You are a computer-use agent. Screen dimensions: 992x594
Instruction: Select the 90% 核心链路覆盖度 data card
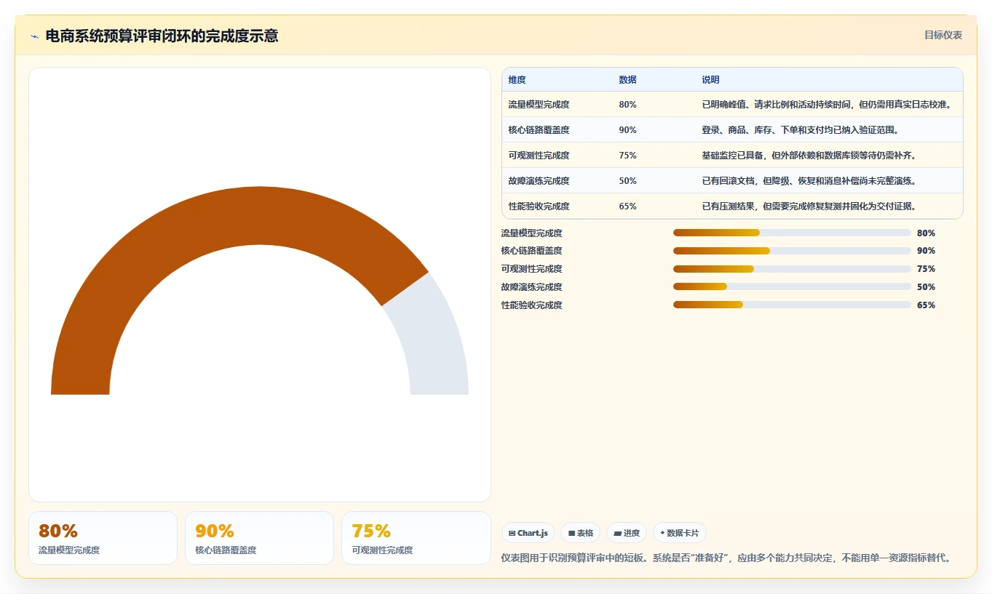click(259, 538)
